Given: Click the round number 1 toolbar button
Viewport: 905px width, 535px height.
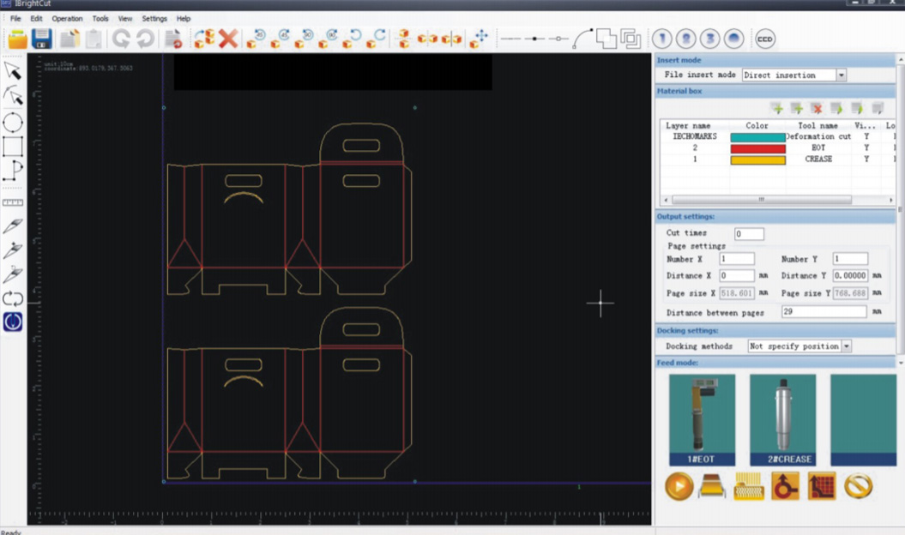Looking at the screenshot, I should [661, 39].
